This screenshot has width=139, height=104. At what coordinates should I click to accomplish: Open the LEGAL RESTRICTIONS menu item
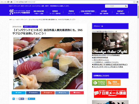[88, 12]
